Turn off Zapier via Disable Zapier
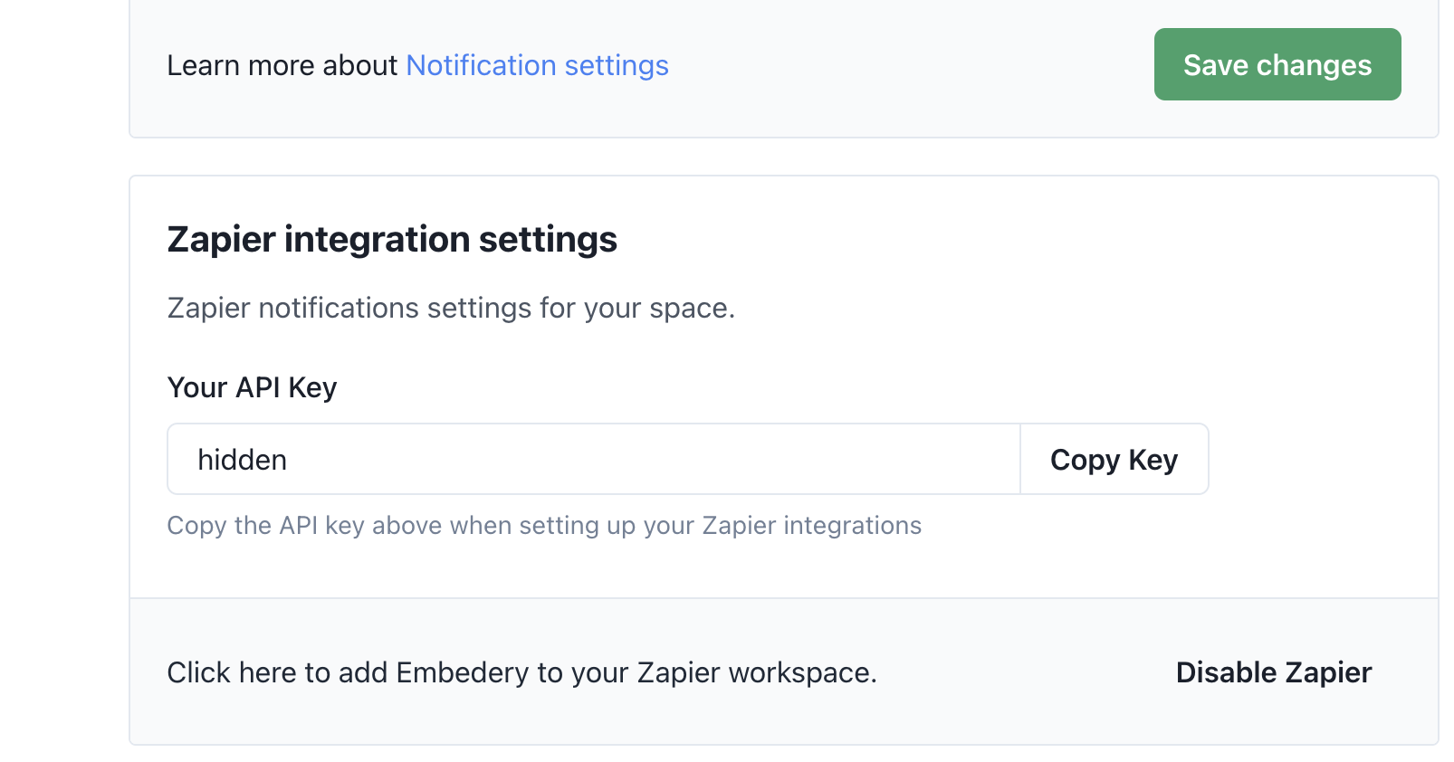Viewport: 1454px width, 762px height. 1274,672
